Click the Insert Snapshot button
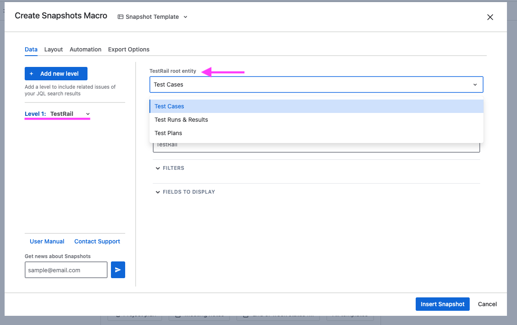The height and width of the screenshot is (325, 517). click(x=442, y=304)
